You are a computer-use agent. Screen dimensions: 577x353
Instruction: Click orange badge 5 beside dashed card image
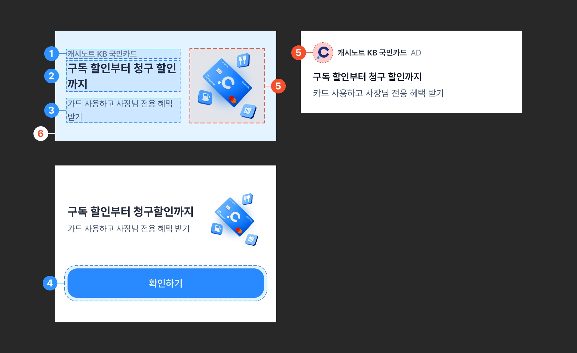click(x=278, y=86)
